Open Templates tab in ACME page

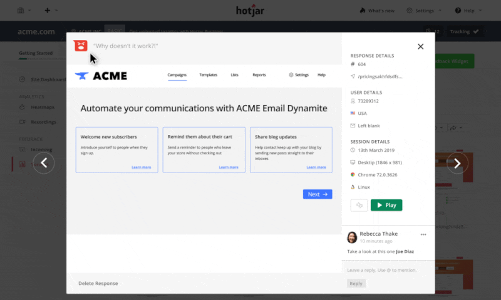209,75
